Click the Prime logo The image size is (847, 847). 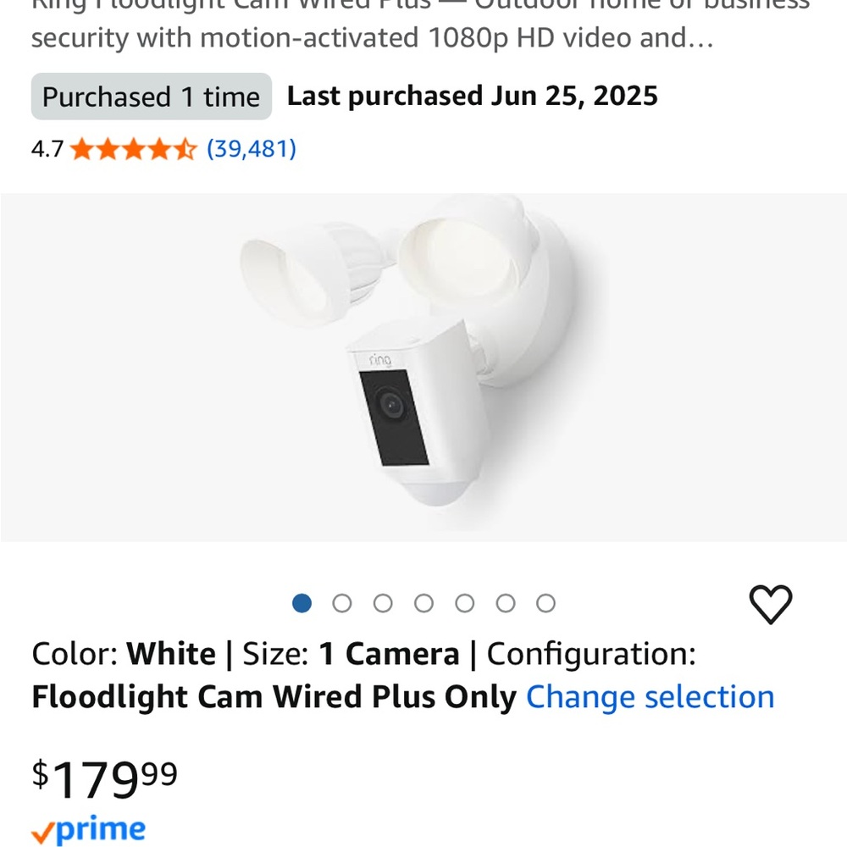[x=86, y=828]
